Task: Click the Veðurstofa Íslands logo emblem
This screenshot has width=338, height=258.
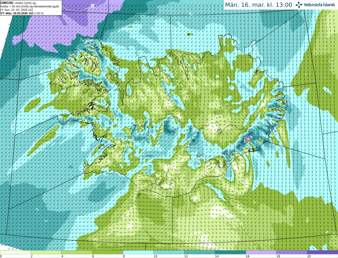Action: point(299,5)
